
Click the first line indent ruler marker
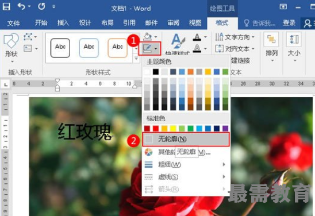(57, 81)
